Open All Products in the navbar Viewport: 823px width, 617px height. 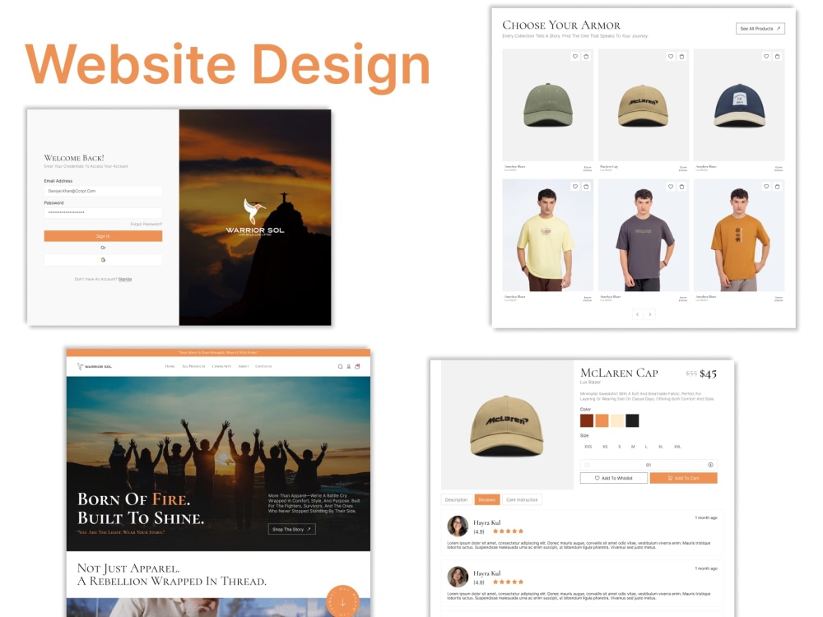tap(193, 366)
